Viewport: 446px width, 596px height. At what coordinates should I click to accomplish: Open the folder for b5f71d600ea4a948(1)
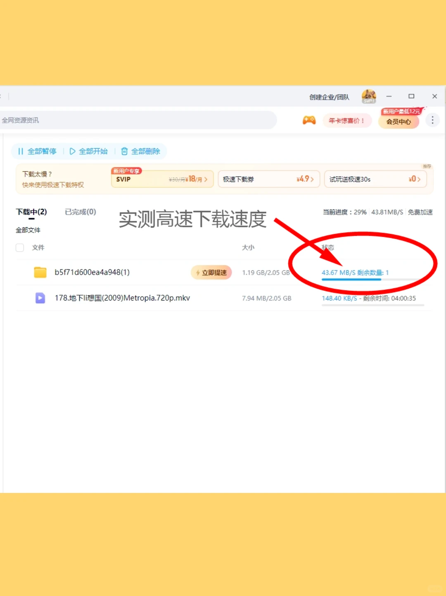click(x=40, y=272)
